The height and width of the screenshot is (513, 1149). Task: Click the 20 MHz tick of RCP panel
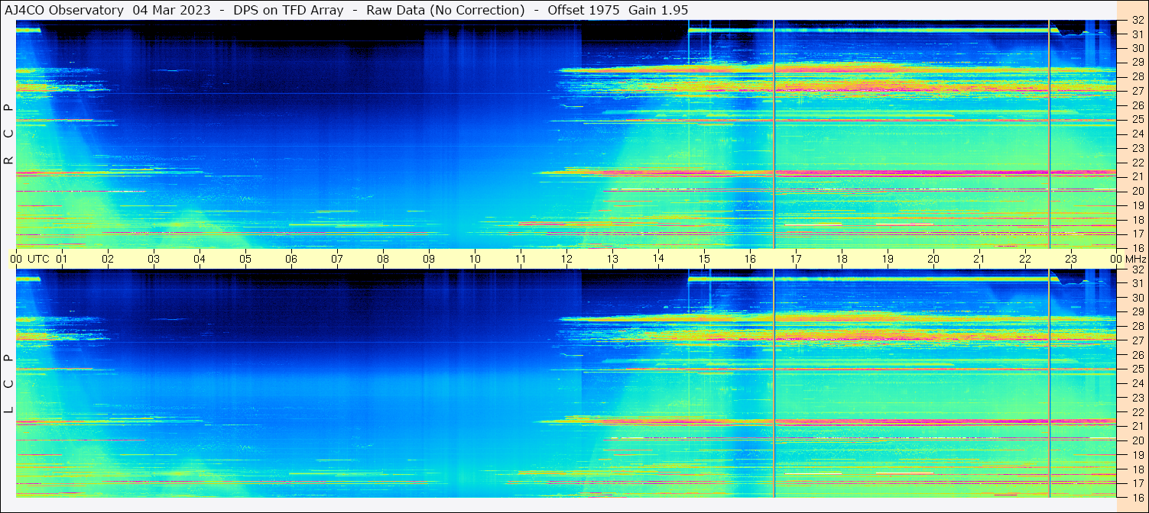[1138, 191]
